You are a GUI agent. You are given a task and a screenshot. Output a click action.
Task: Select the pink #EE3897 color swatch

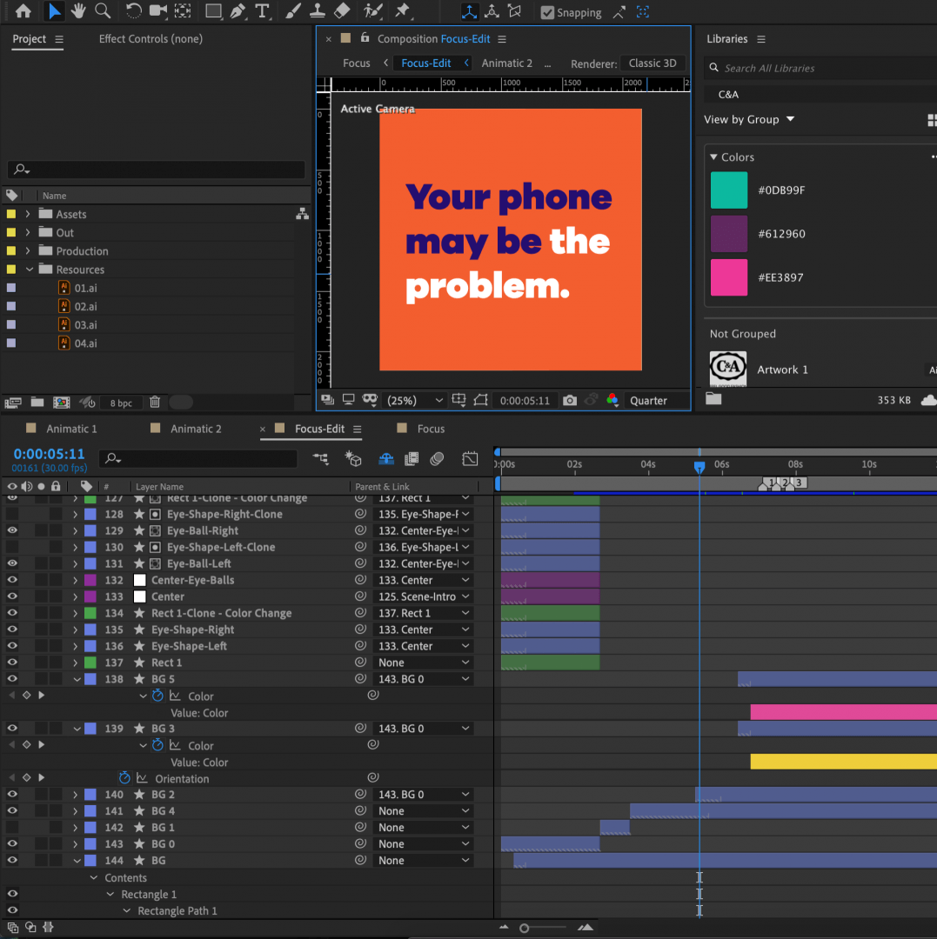pyautogui.click(x=728, y=277)
